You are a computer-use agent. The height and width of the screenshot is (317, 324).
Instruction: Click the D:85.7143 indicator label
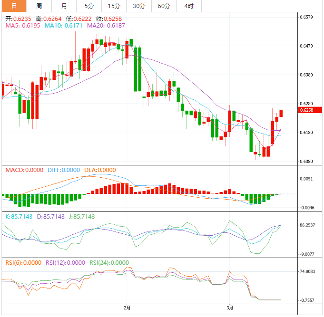pyautogui.click(x=50, y=217)
